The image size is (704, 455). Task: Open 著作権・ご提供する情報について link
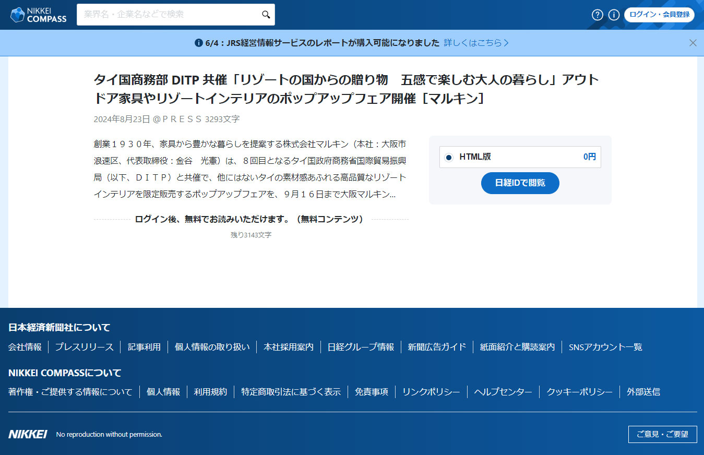point(70,392)
